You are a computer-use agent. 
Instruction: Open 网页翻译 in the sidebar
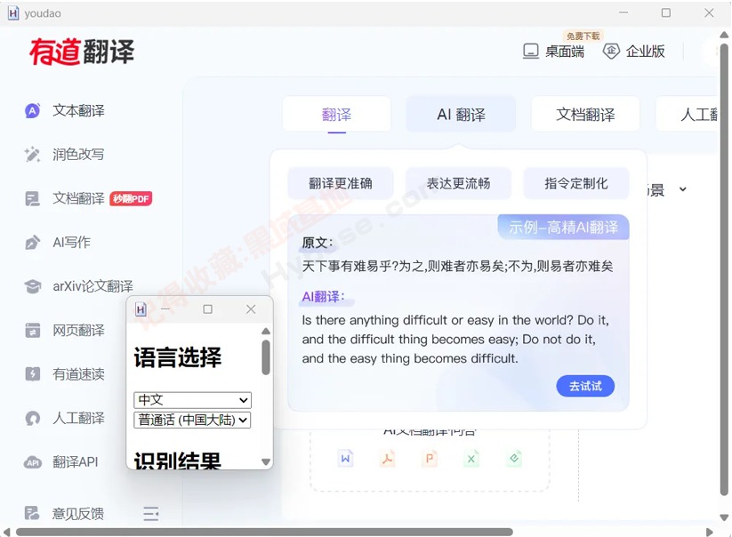(x=78, y=331)
